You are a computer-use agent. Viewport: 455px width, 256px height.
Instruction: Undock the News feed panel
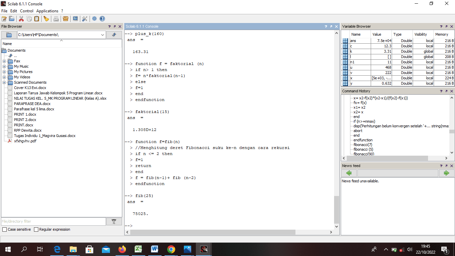446,166
